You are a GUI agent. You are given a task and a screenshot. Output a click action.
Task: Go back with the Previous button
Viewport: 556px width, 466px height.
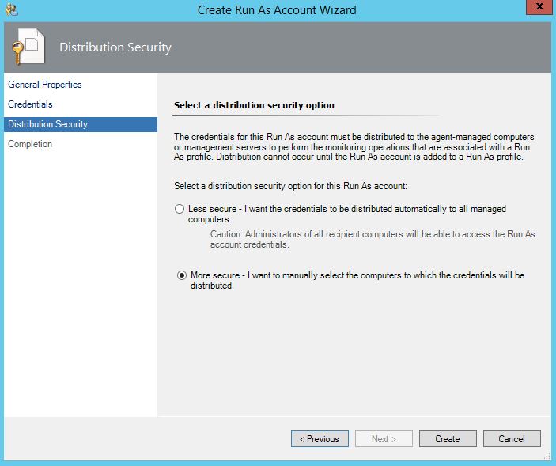[x=320, y=439]
